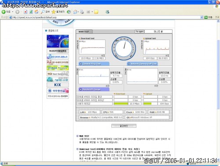The width and height of the screenshot is (220, 166).
Task: Click the result confirmation button below the test panel
Action: coord(124,126)
